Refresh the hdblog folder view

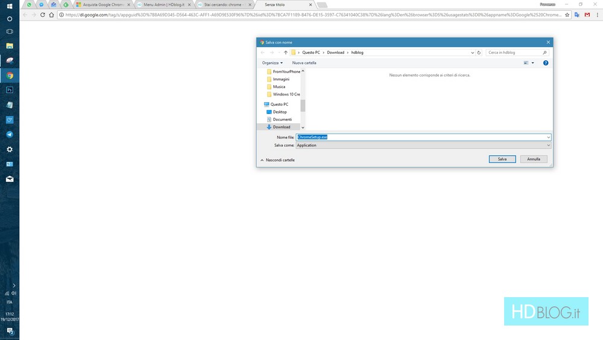click(479, 53)
